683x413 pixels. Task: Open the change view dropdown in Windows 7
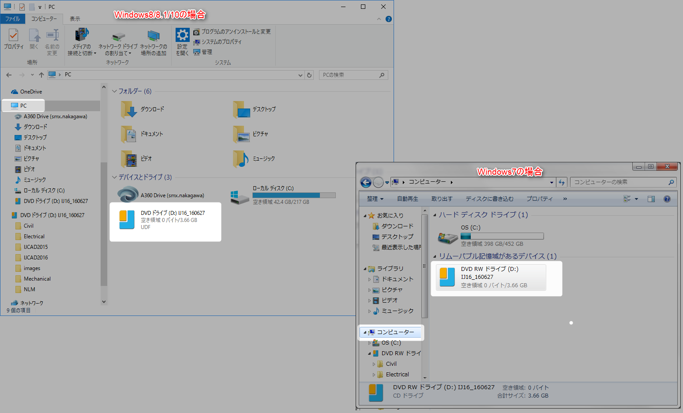(637, 199)
